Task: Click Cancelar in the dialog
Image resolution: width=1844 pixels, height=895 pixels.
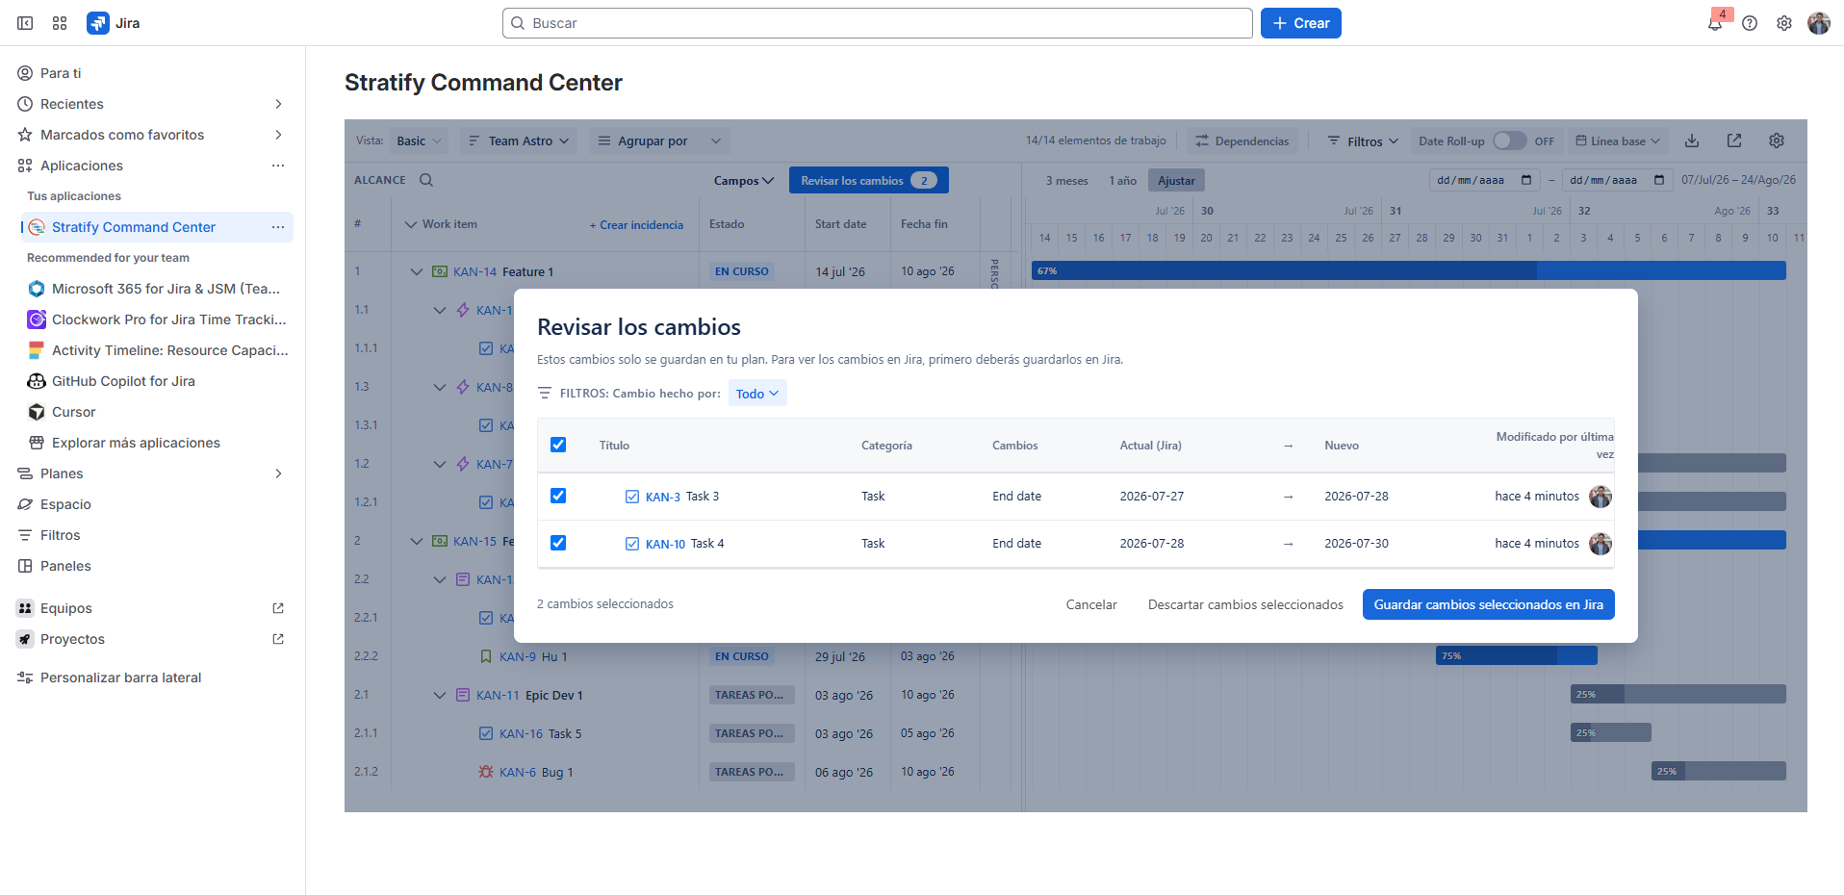Action: [1091, 604]
